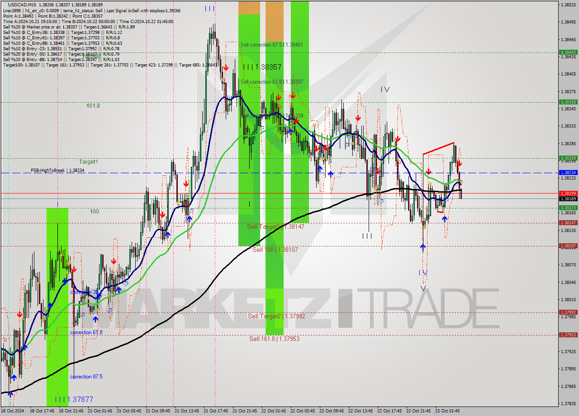
Task: Click the 1.38525 price scale value
Action: (568, 5)
